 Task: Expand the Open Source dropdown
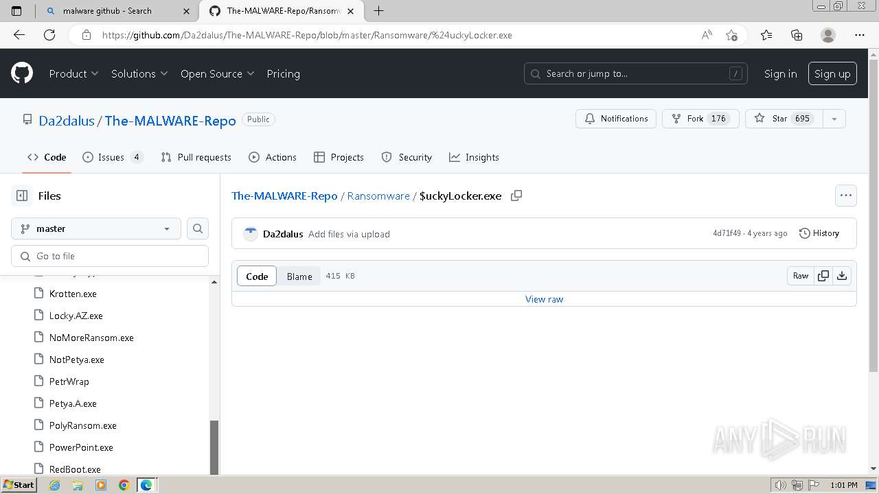(217, 73)
